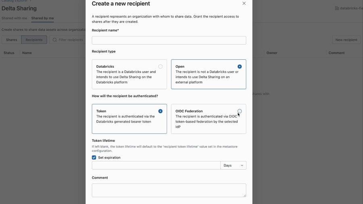Switch to Shared by me tab
Image resolution: width=363 pixels, height=204 pixels.
point(42,18)
